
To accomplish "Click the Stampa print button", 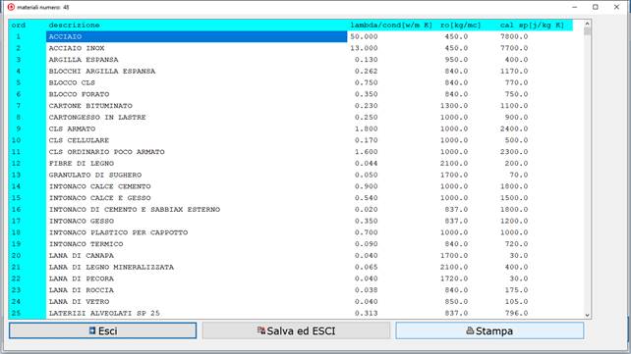I will point(489,330).
